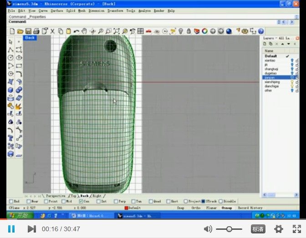Viewport: 306px width, 238px height.
Task: Enable the Mid osnap checkbox
Action: pos(64,201)
